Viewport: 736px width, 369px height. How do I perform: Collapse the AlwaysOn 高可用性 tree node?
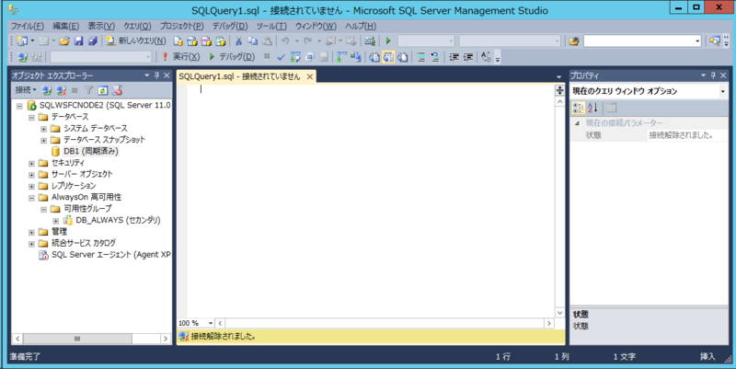pos(31,197)
